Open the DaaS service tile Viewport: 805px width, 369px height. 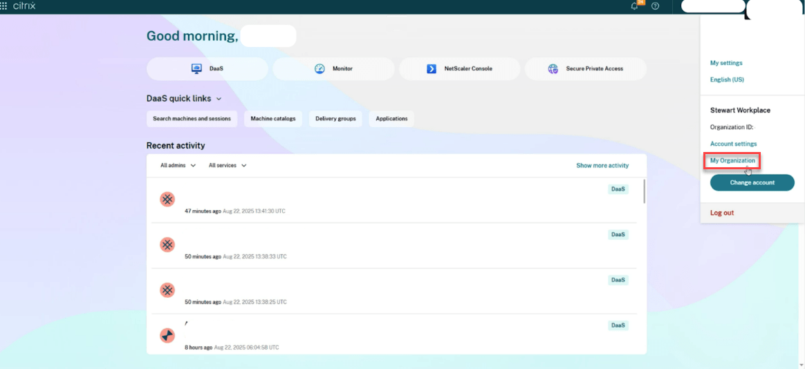[x=207, y=69]
